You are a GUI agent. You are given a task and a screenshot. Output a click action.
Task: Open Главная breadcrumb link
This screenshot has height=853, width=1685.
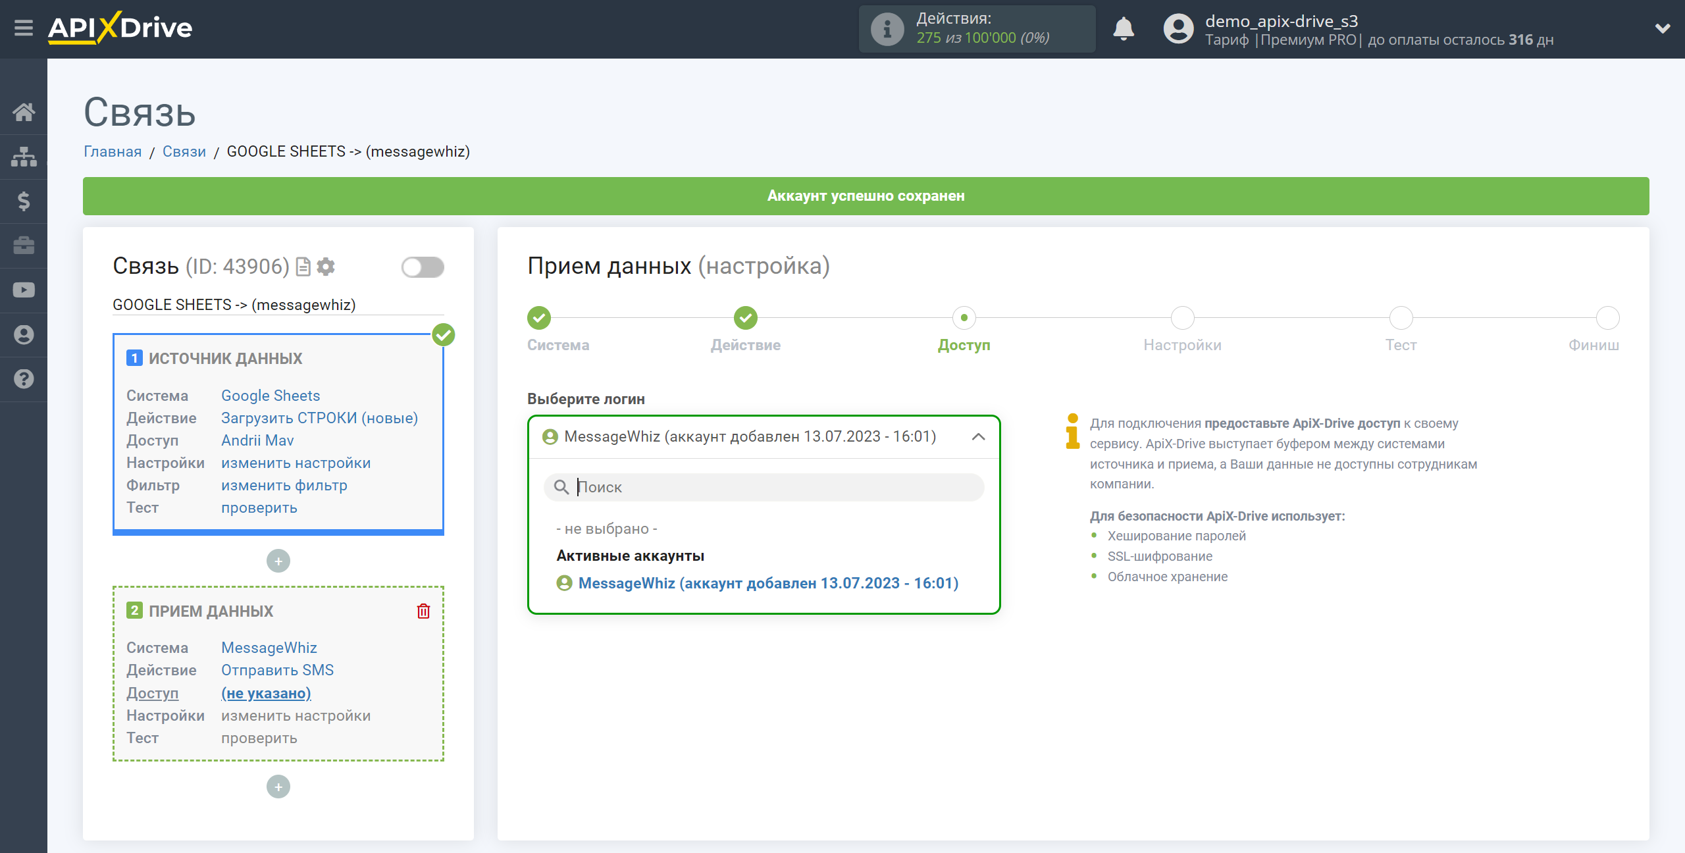113,151
